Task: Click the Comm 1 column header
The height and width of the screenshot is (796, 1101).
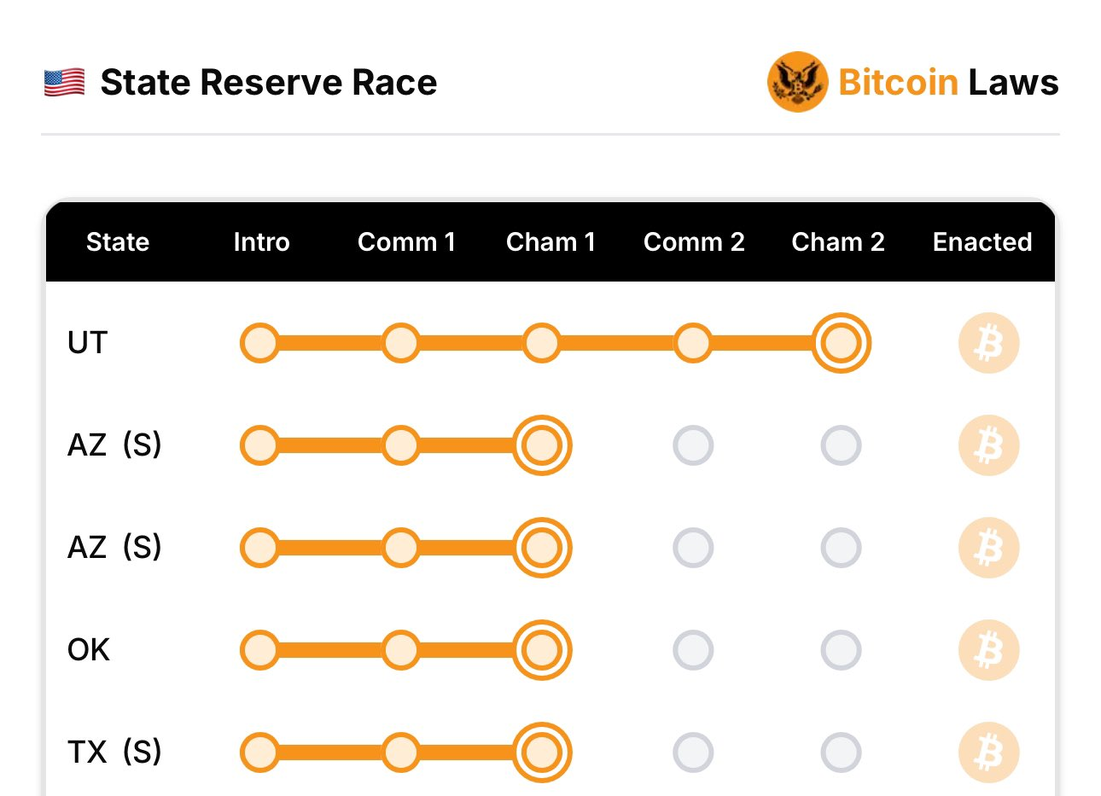Action: click(x=406, y=242)
